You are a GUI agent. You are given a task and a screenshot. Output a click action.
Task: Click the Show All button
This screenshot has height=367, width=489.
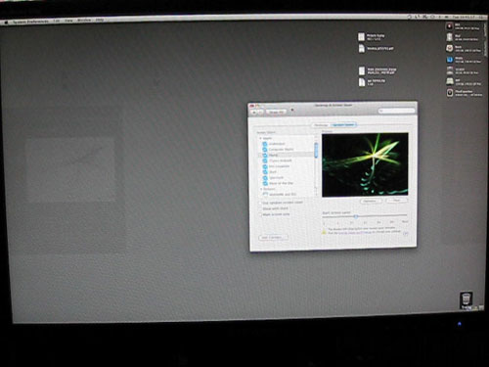[276, 112]
